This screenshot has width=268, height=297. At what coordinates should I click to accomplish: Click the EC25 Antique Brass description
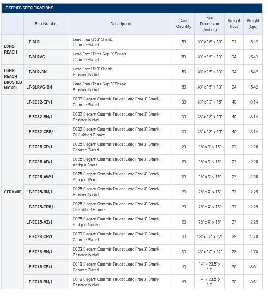116,162
